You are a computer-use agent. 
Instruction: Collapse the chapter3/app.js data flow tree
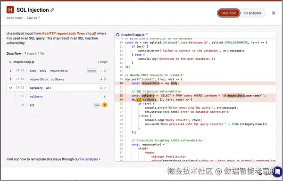(10, 62)
